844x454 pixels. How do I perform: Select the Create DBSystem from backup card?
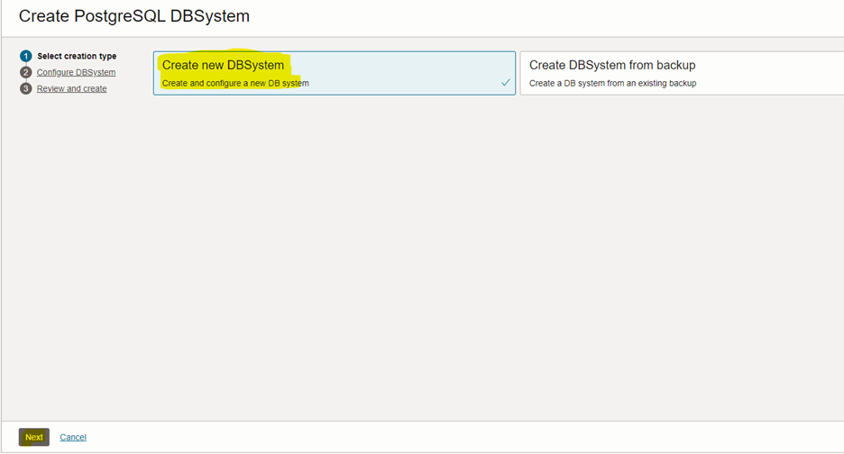click(682, 73)
